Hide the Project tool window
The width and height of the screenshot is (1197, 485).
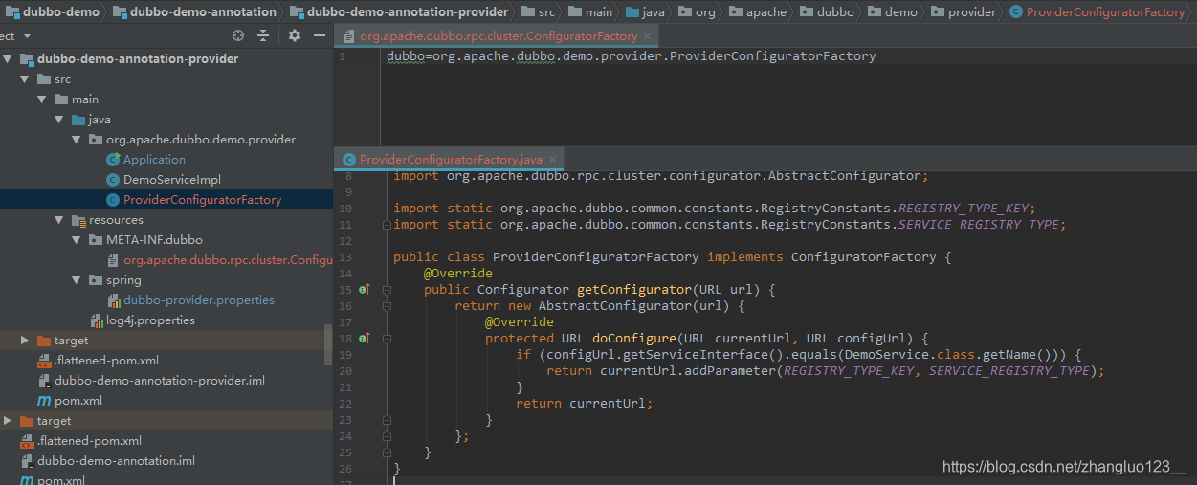[x=320, y=35]
